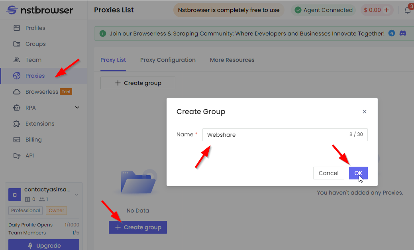Confirm group creation with OK
414x250 pixels.
tap(358, 173)
